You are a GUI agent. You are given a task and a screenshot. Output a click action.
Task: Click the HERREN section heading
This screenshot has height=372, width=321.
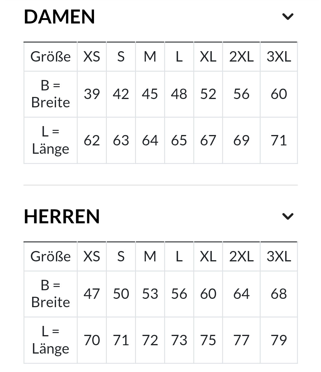tap(62, 216)
